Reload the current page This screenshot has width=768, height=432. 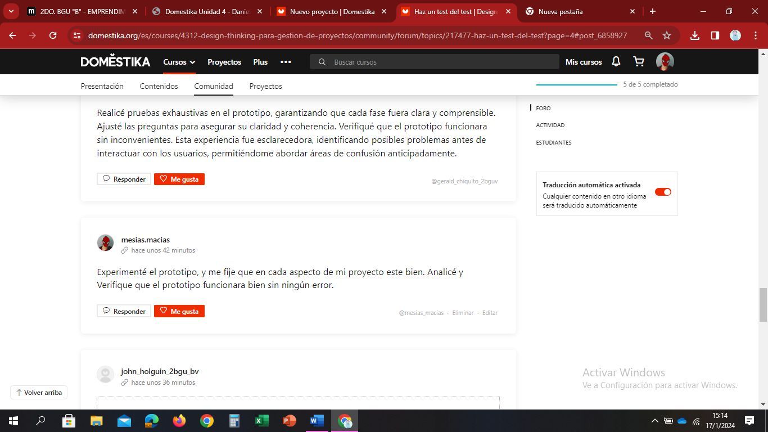(53, 35)
